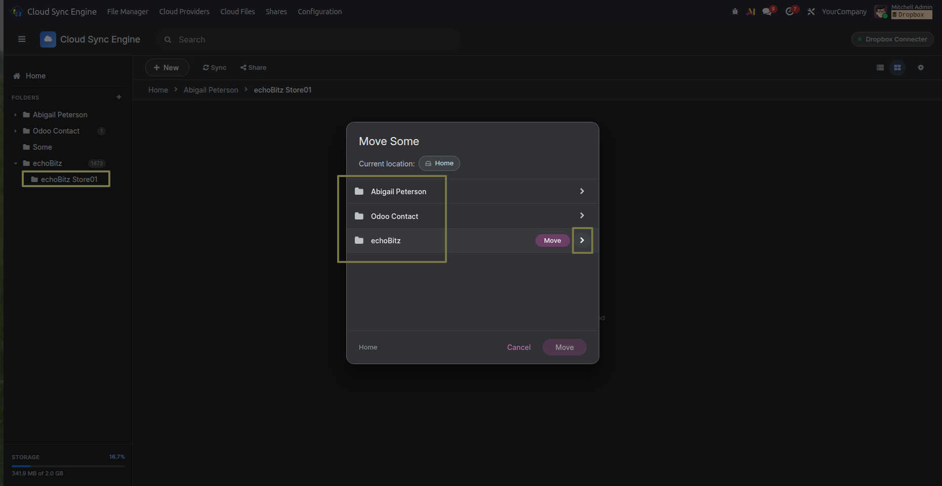
Task: Click the New button
Action: click(167, 67)
